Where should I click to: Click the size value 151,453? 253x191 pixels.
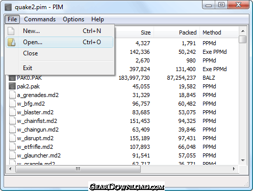[x=140, y=121]
